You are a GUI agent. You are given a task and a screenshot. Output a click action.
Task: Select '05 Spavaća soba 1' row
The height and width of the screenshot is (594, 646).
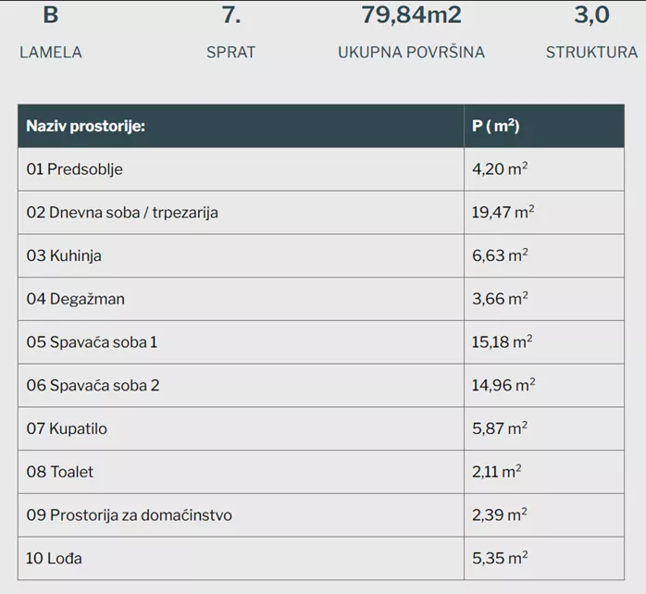click(x=92, y=342)
